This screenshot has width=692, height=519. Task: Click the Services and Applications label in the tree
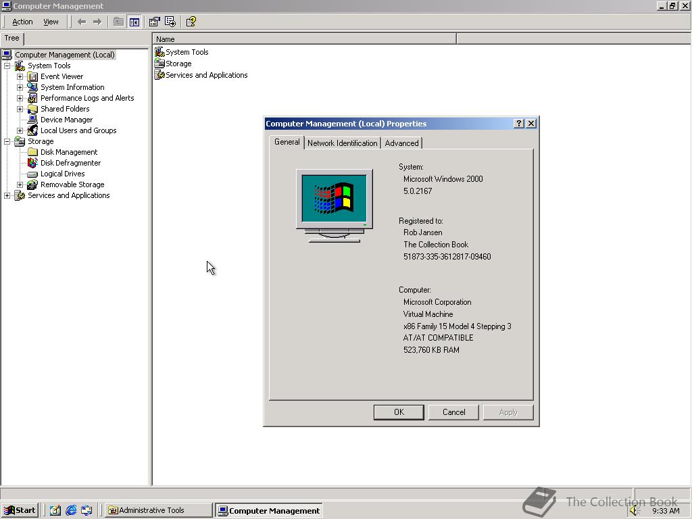pyautogui.click(x=69, y=195)
